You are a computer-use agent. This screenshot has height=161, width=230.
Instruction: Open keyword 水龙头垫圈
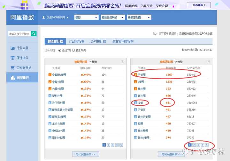coord(58,124)
